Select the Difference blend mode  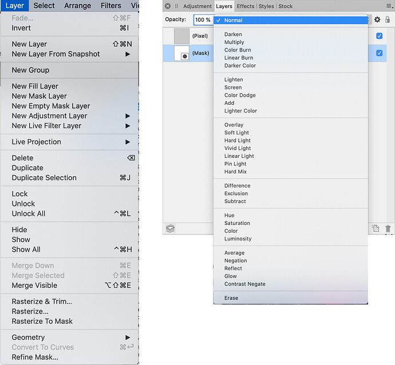(291, 186)
